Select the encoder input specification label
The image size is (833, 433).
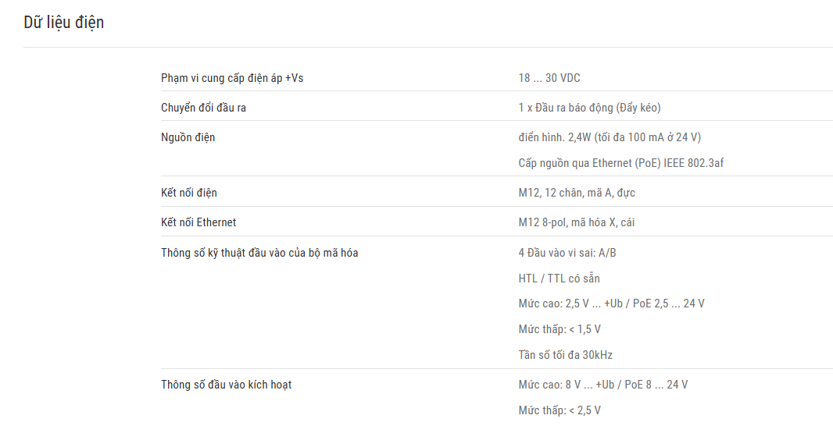point(259,253)
